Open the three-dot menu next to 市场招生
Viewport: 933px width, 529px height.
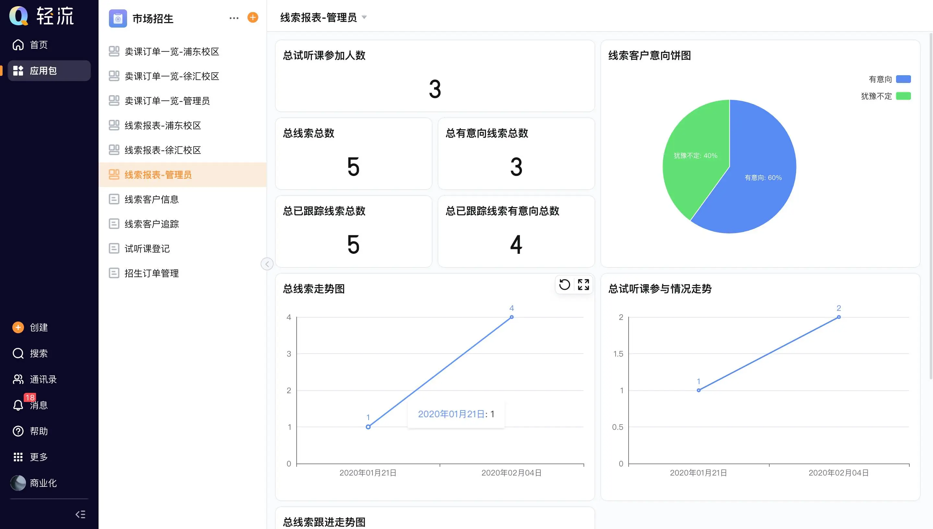coord(234,18)
